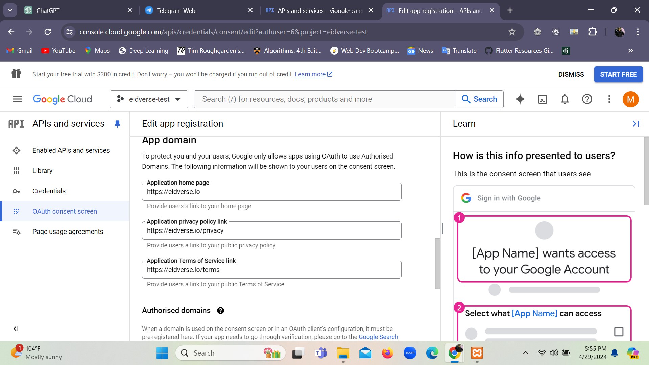Pin APIs and services product

tap(117, 124)
